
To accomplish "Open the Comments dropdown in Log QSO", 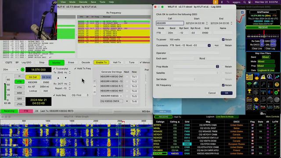I will coord(209,45).
